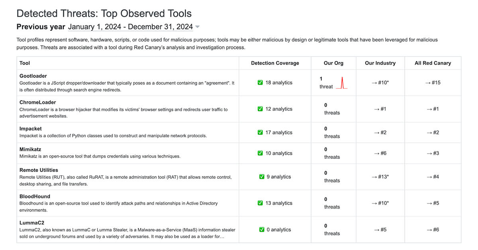
Task: Select the January 1, 2024 date range text
Action: coord(130,27)
